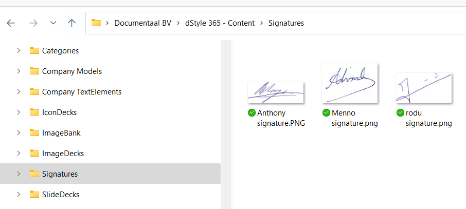Image resolution: width=466 pixels, height=209 pixels.
Task: Open chevron dropdown before Signatures breadcrumb
Action: click(x=262, y=23)
